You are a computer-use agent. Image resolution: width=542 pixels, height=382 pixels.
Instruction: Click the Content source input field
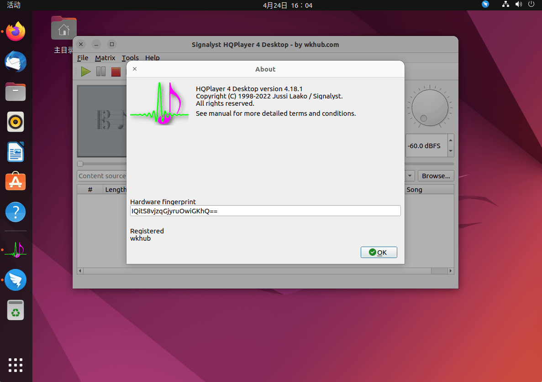[x=102, y=176]
